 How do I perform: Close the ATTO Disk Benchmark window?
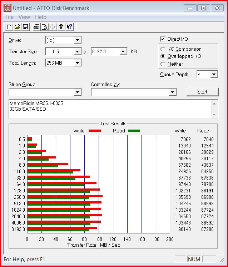(x=217, y=8)
